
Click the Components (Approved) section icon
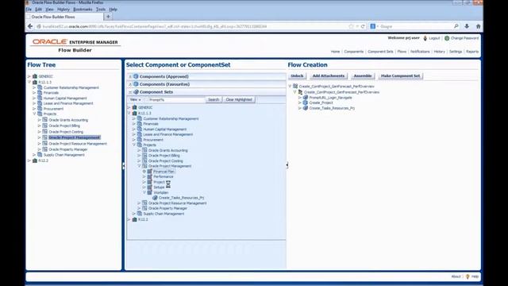click(x=136, y=76)
